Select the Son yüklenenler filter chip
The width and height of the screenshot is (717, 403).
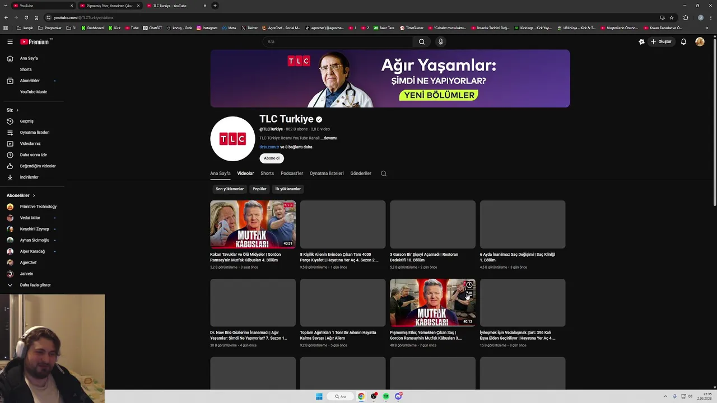tap(230, 189)
